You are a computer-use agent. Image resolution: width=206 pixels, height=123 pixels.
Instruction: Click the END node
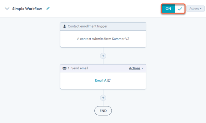(103, 111)
